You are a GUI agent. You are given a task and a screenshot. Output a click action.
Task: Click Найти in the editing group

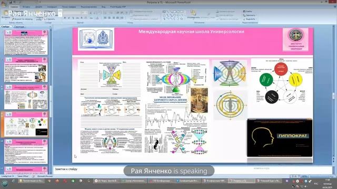point(247,12)
